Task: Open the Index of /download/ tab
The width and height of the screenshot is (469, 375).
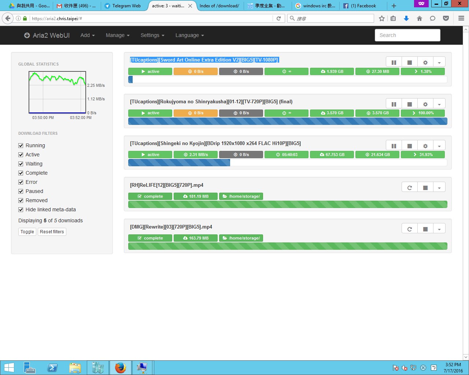Action: pyautogui.click(x=219, y=6)
